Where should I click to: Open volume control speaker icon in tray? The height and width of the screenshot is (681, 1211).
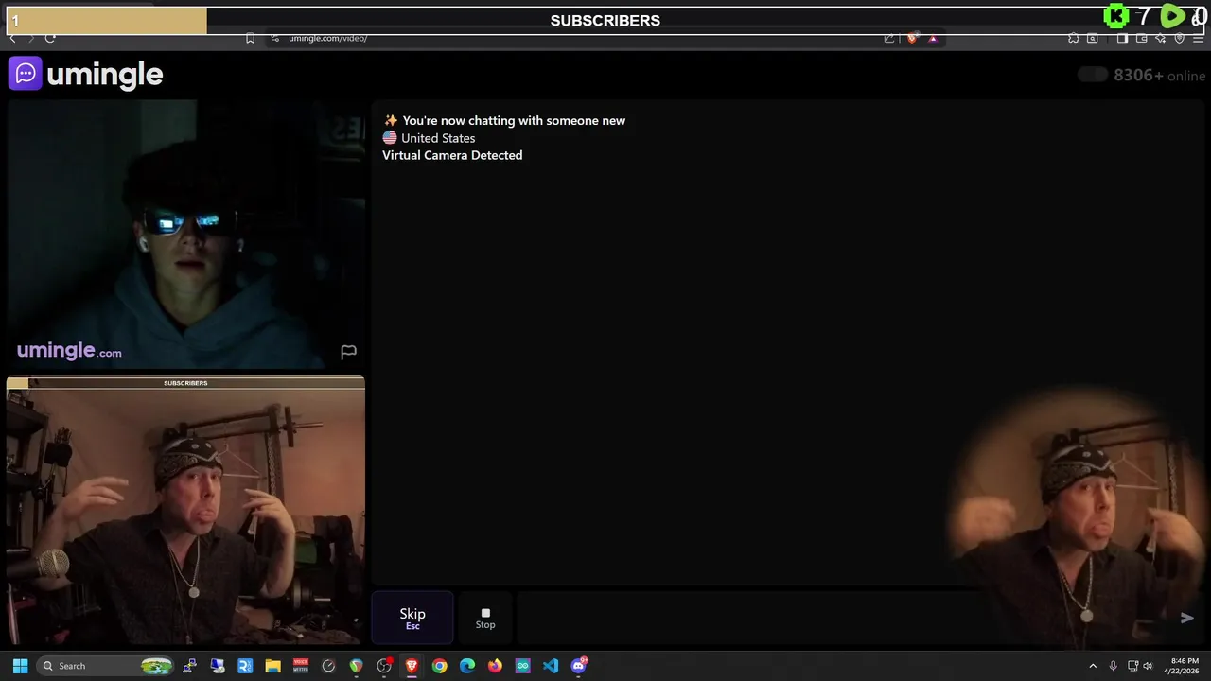pyautogui.click(x=1149, y=666)
